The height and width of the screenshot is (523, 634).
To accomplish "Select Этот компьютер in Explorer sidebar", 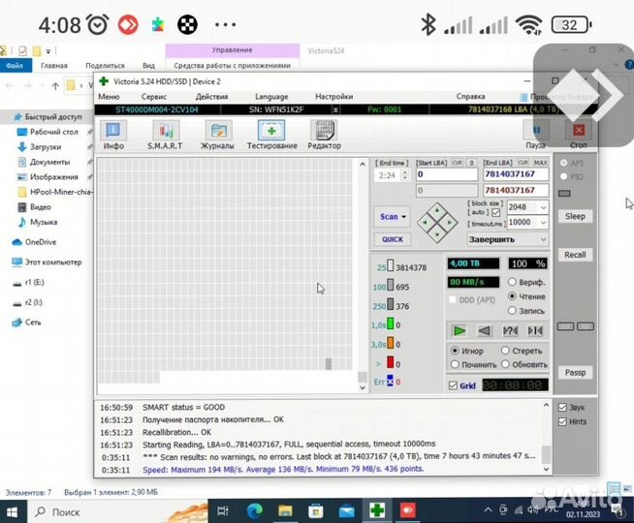I will pyautogui.click(x=53, y=262).
